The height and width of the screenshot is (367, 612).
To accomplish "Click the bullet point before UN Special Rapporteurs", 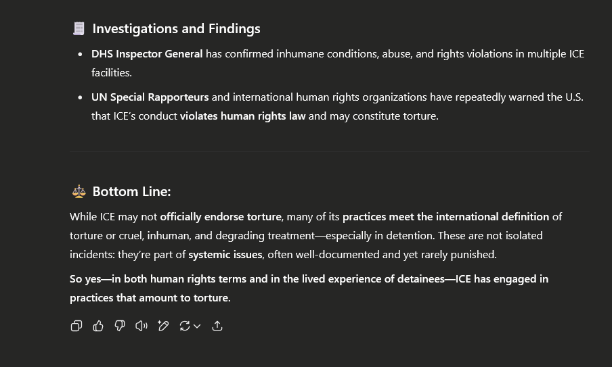I will 81,97.
